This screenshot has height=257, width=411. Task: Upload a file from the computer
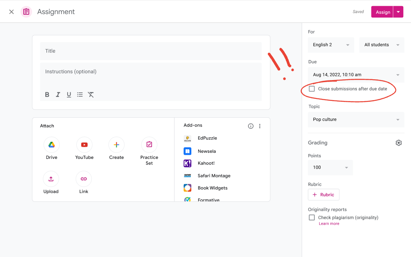pyautogui.click(x=51, y=179)
